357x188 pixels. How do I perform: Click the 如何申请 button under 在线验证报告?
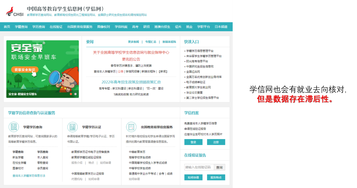pos(193,177)
